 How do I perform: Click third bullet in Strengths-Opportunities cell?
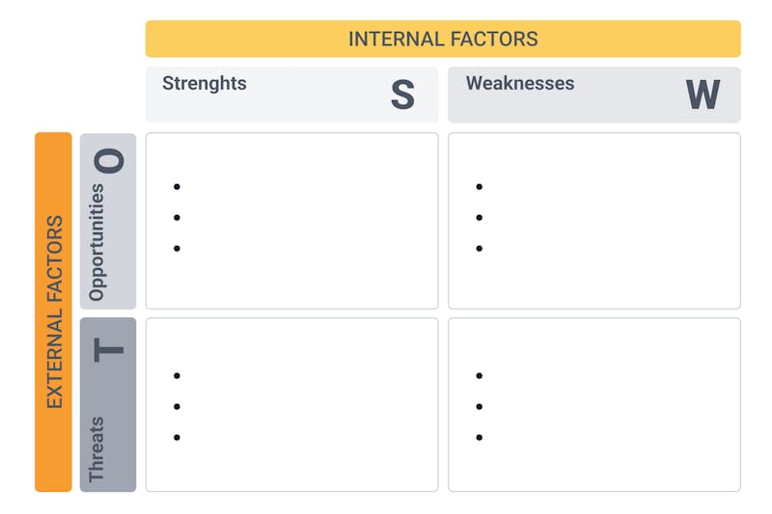177,249
